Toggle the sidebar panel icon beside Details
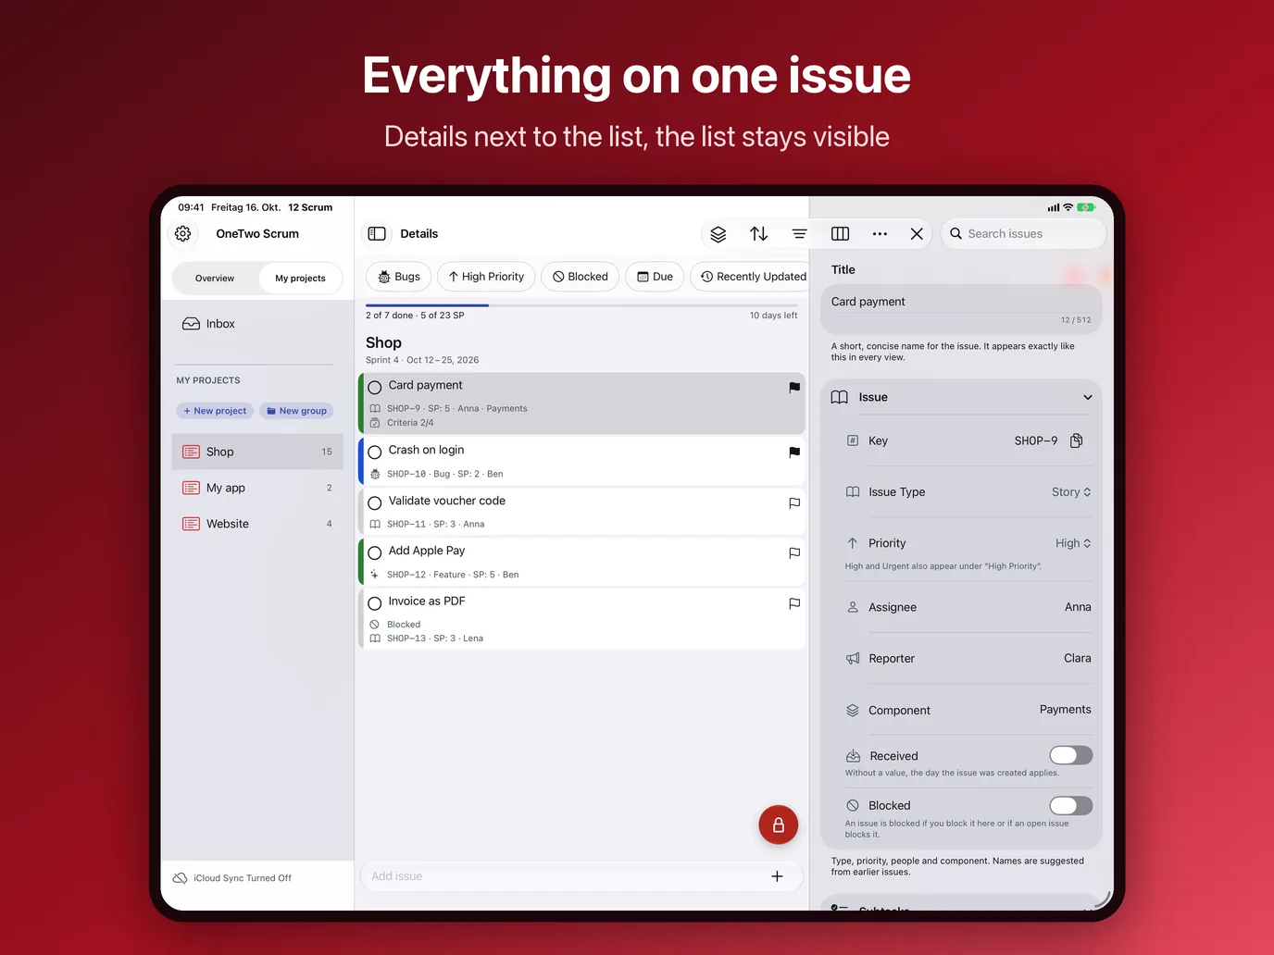The height and width of the screenshot is (955, 1274). (377, 234)
